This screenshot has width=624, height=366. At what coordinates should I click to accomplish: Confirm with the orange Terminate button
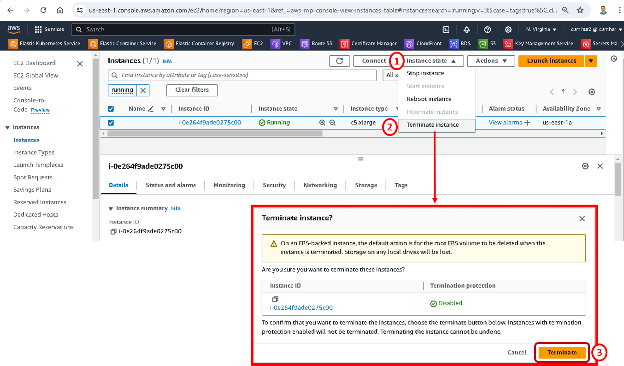point(562,353)
